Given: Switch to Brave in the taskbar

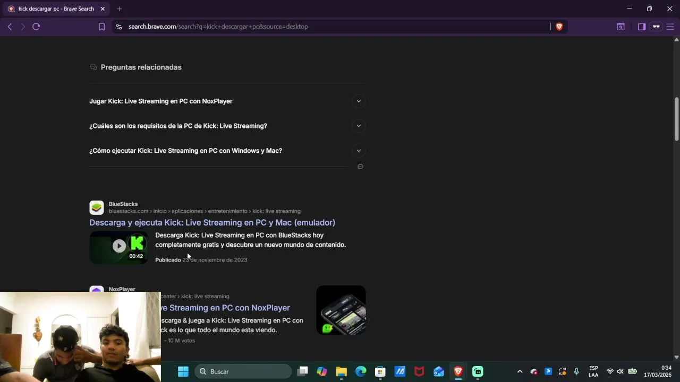Looking at the screenshot, I should tap(458, 371).
